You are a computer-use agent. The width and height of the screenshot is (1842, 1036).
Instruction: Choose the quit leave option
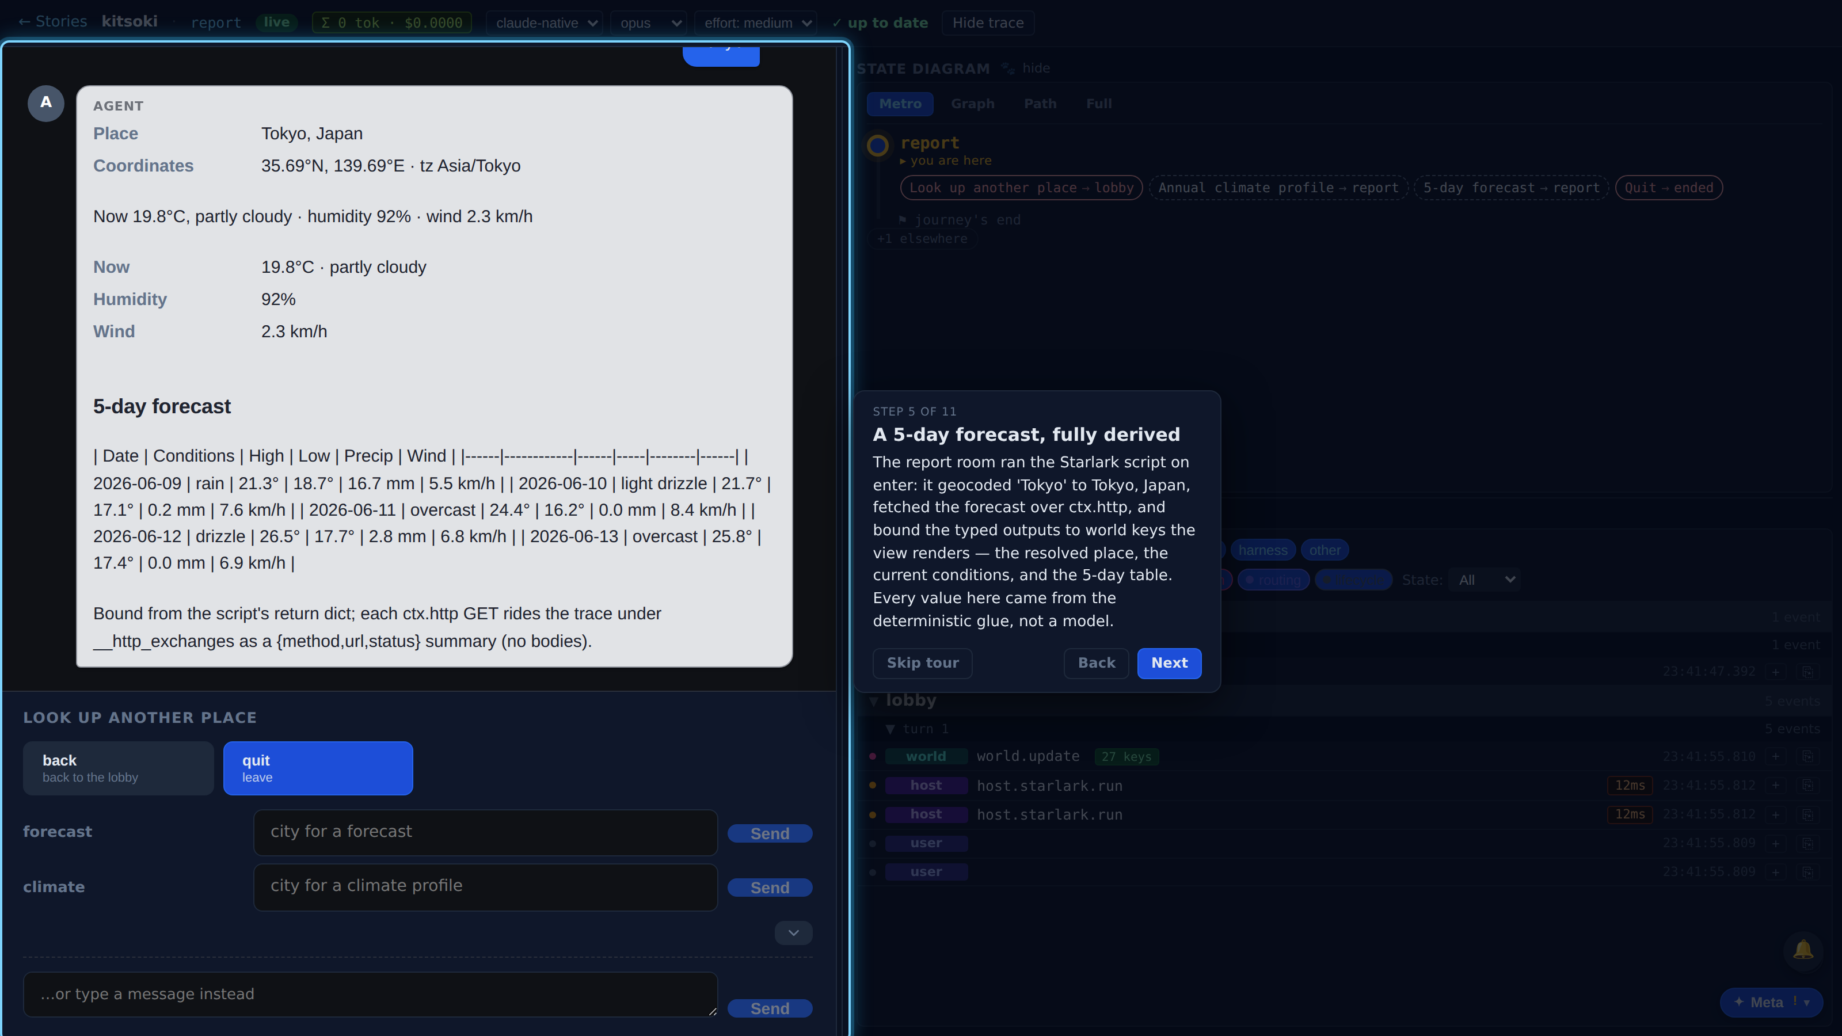point(318,768)
